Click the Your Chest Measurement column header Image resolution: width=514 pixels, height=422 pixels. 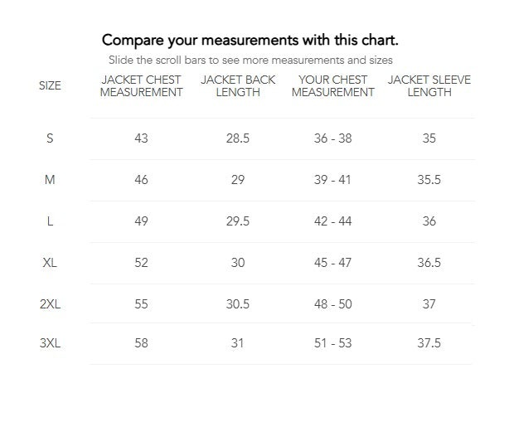click(332, 86)
